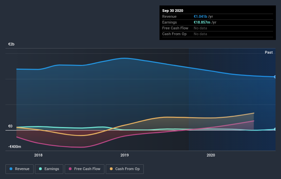The height and width of the screenshot is (179, 281).
Task: Select the 2019 x-axis label
Action: tap(125, 155)
